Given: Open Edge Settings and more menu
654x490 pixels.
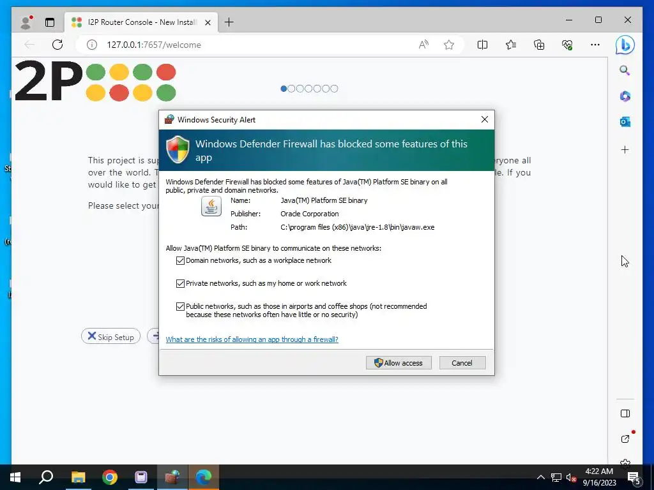Looking at the screenshot, I should 595,45.
